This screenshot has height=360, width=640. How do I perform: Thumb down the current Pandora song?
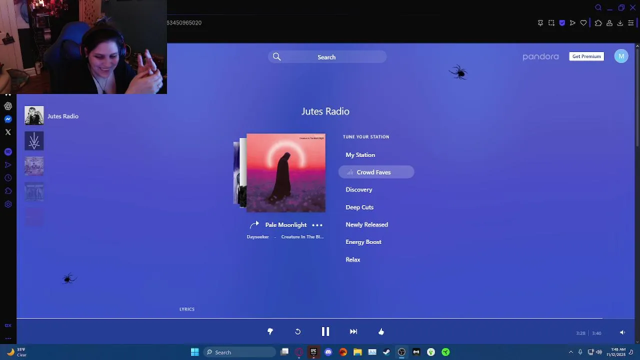click(270, 331)
